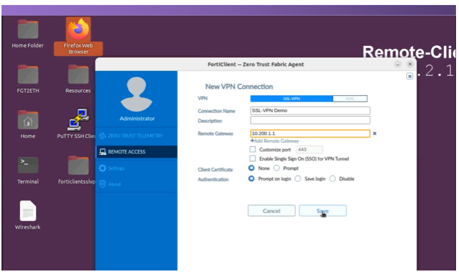
Task: Select Save login authentication option
Action: point(298,178)
